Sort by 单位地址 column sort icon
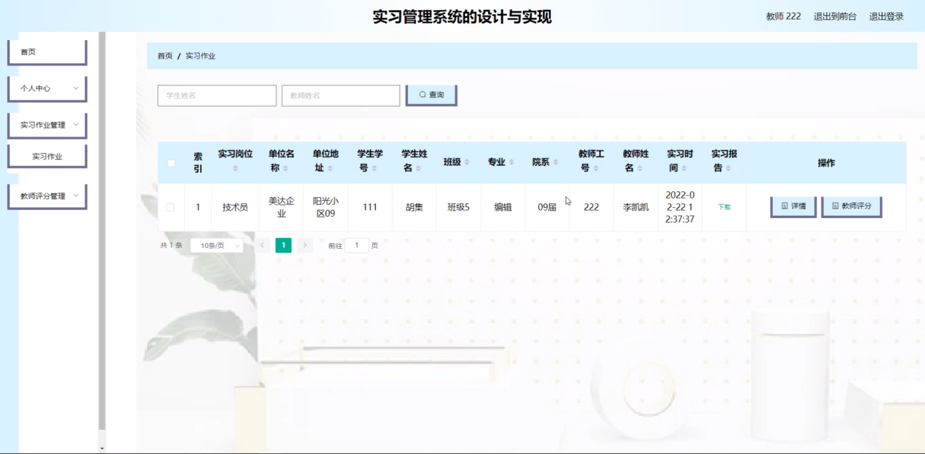925x454 pixels. tap(330, 169)
